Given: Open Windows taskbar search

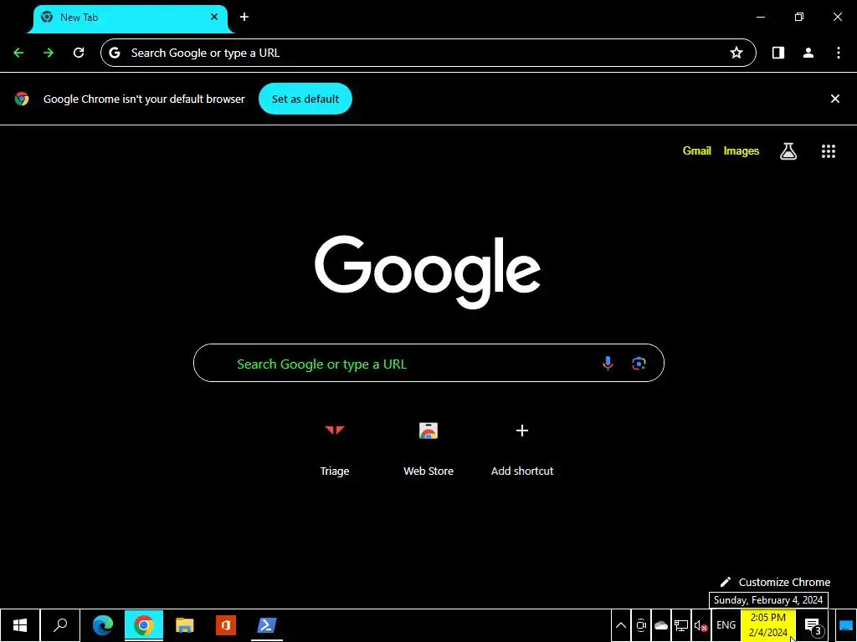Looking at the screenshot, I should click(x=60, y=625).
